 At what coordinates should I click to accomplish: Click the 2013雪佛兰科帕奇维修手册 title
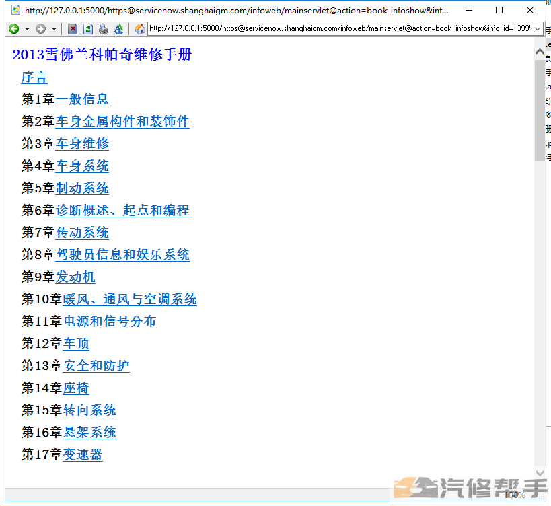pos(102,55)
